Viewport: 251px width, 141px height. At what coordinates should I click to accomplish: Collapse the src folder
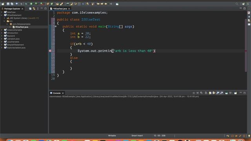coord(4,21)
